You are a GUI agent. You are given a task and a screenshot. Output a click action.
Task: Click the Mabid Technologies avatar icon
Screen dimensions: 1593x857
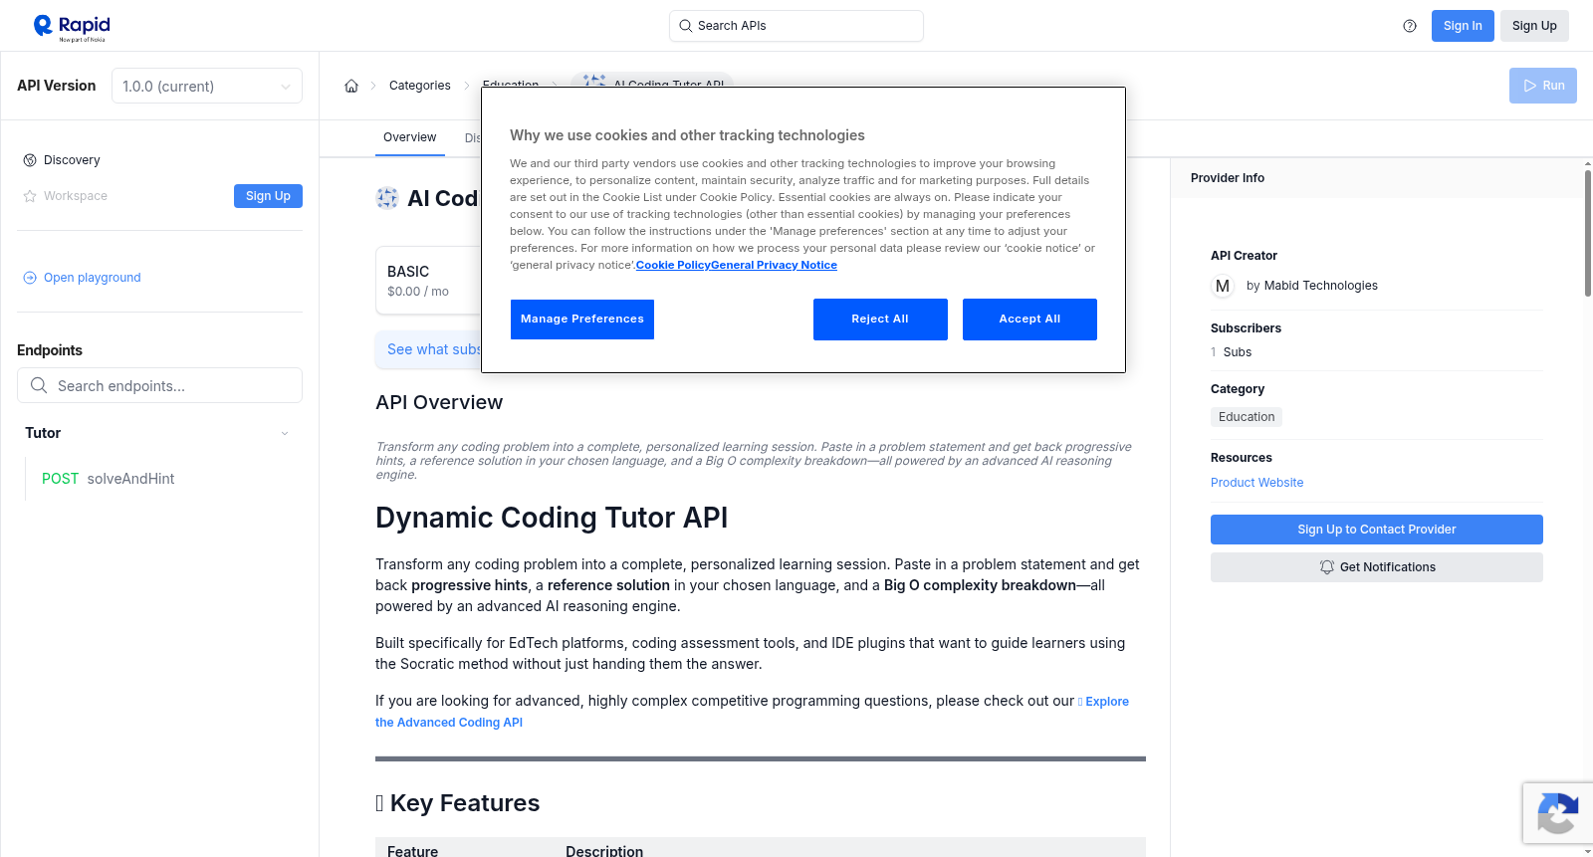pyautogui.click(x=1223, y=286)
